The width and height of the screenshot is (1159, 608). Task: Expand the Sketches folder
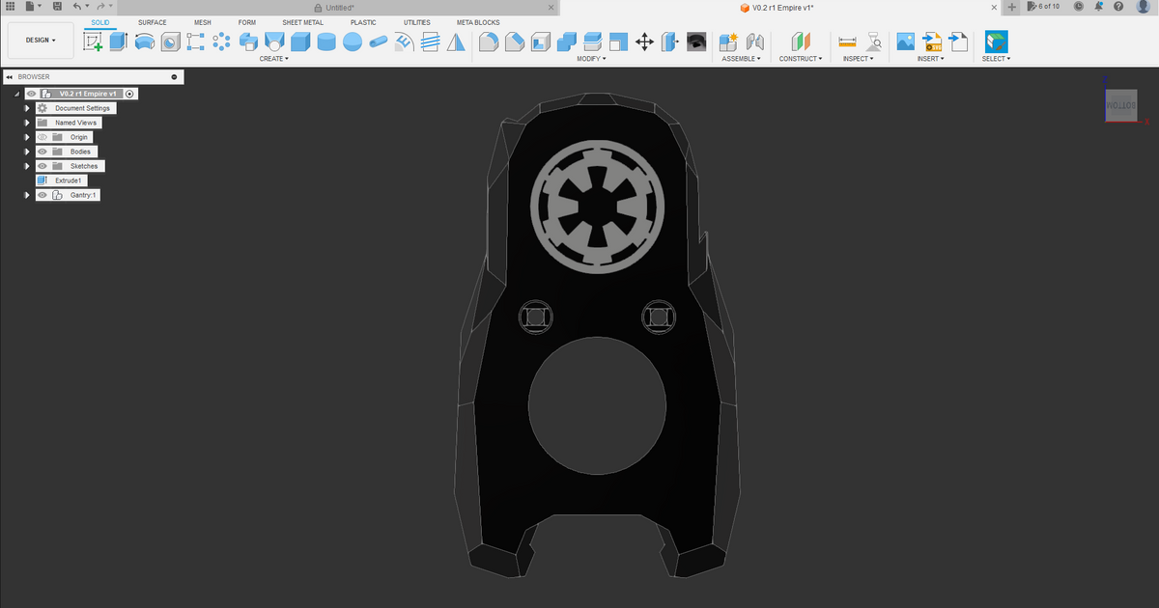click(x=27, y=166)
